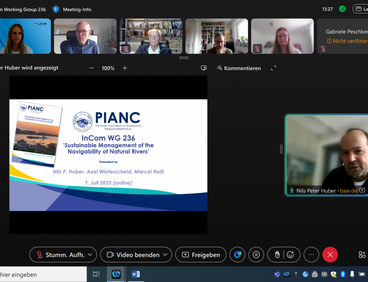The width and height of the screenshot is (368, 282).
Task: Open Windows Security shield warning icon
Action: click(333, 274)
